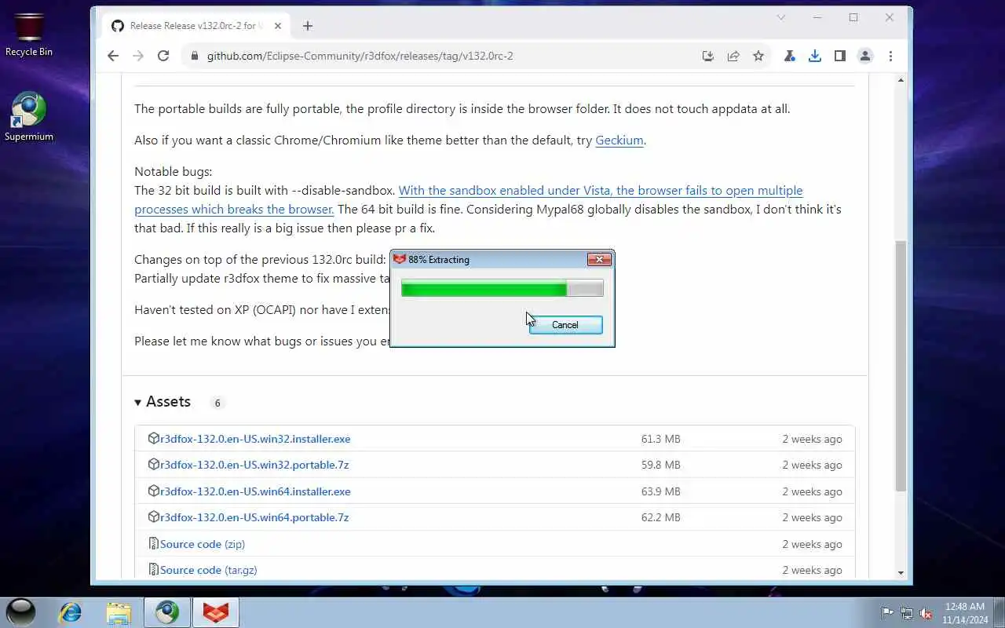Click the install page icon in address bar
Viewport: 1005px width, 628px height.
click(x=707, y=56)
